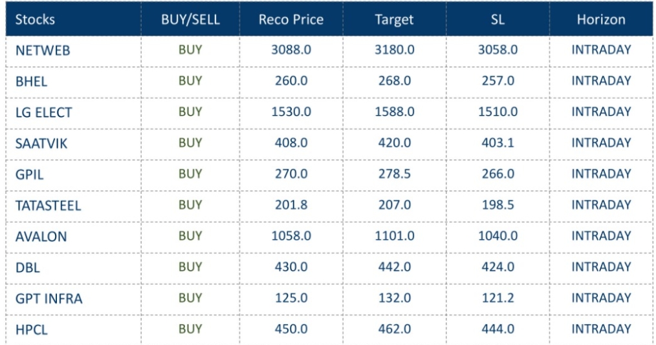Select the HPCL stock entry
This screenshot has height=345, width=656.
coord(31,329)
